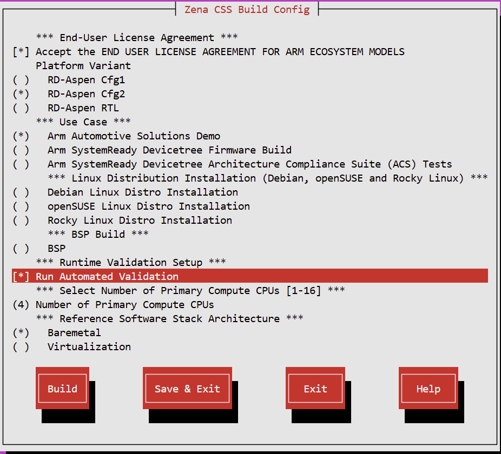Click the Runtime Validation Setup section header
This screenshot has width=501, height=454.
131,262
